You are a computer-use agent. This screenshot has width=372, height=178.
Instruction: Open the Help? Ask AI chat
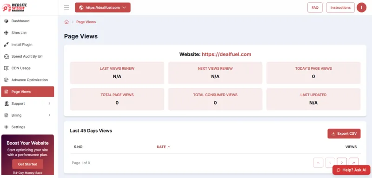pos(352,170)
